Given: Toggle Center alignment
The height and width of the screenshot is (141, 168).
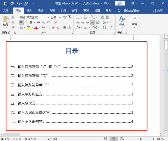Looking at the screenshot, I should click(83, 22).
